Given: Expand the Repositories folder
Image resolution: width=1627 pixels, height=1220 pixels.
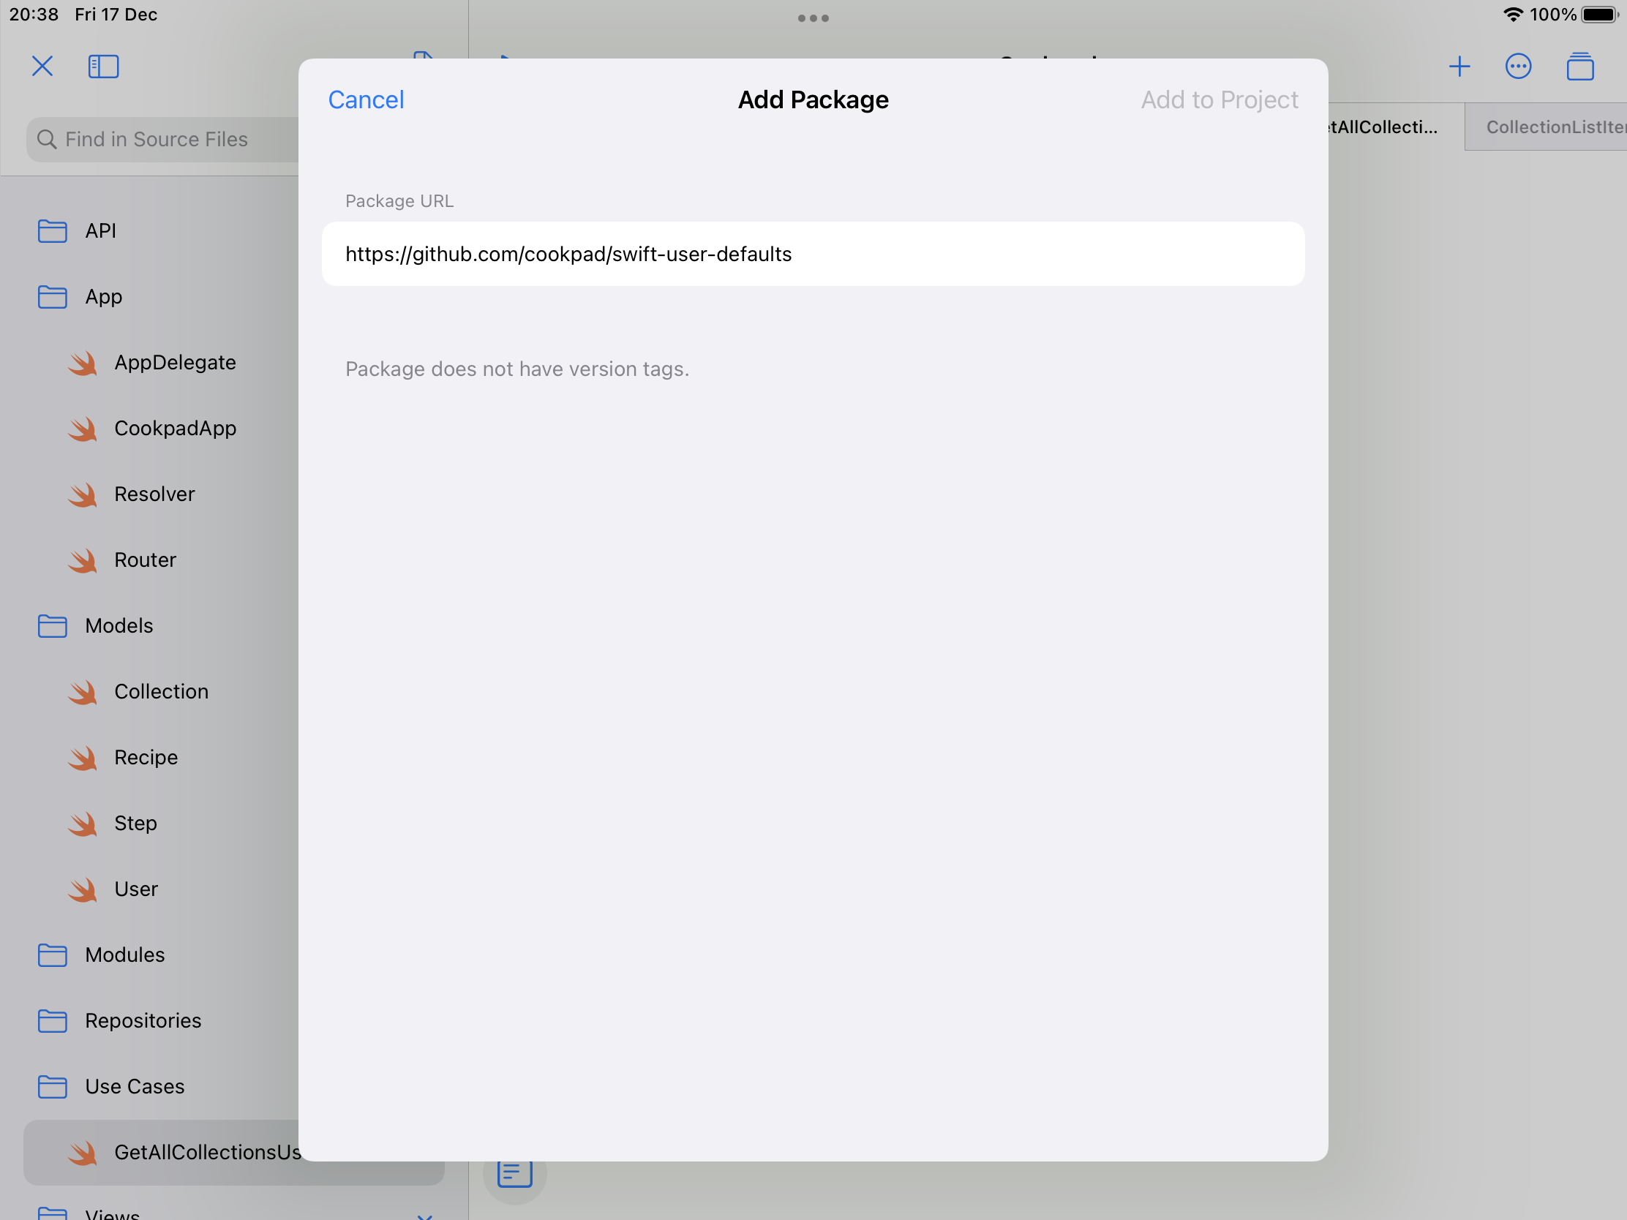Looking at the screenshot, I should coord(143,1021).
